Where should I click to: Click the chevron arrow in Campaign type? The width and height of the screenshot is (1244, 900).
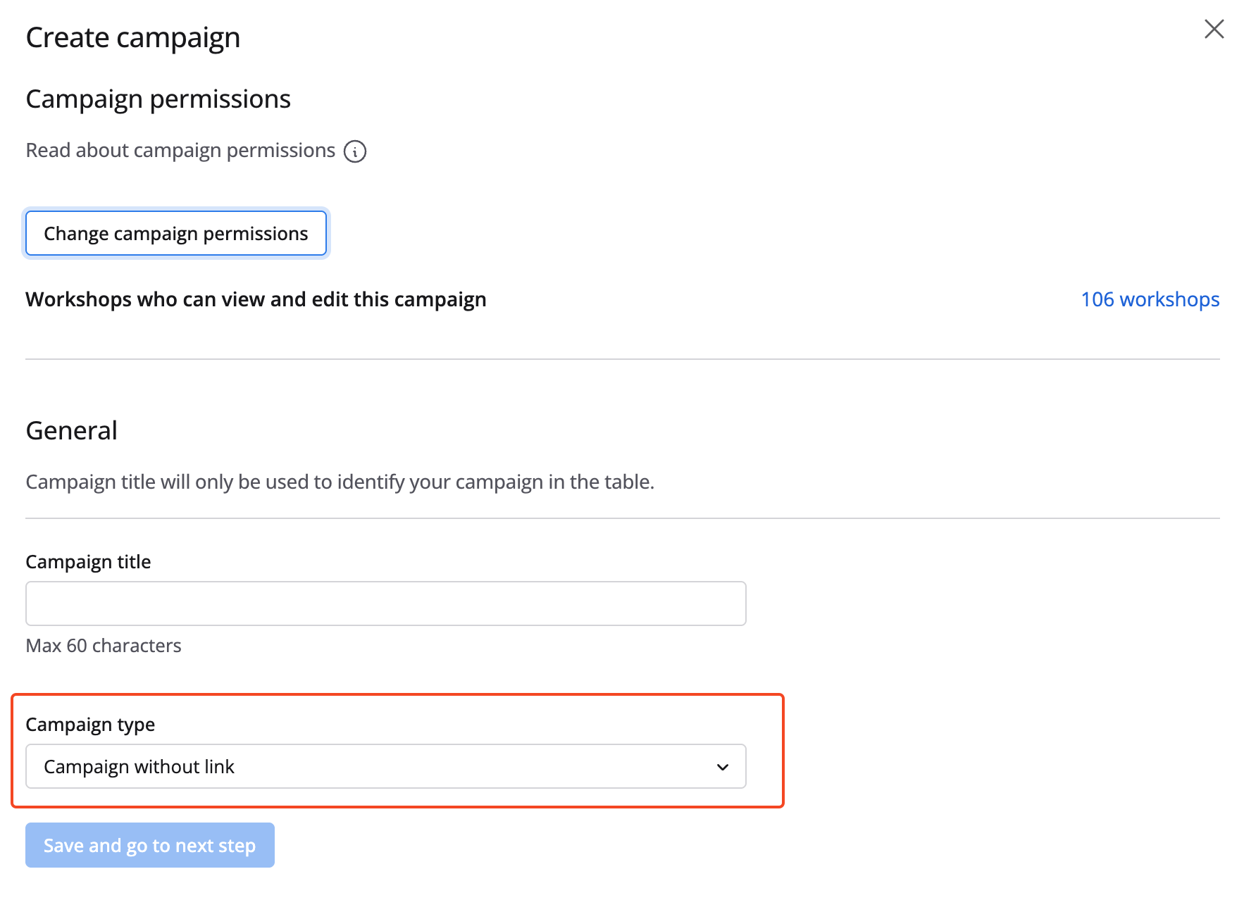point(722,767)
